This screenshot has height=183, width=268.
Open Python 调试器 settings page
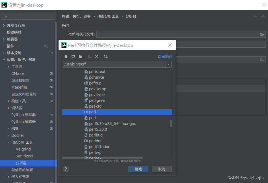tap(23, 115)
